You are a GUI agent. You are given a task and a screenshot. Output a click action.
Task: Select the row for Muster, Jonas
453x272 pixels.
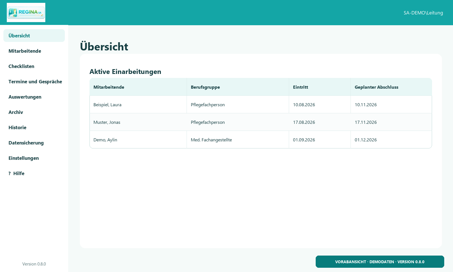(261, 122)
